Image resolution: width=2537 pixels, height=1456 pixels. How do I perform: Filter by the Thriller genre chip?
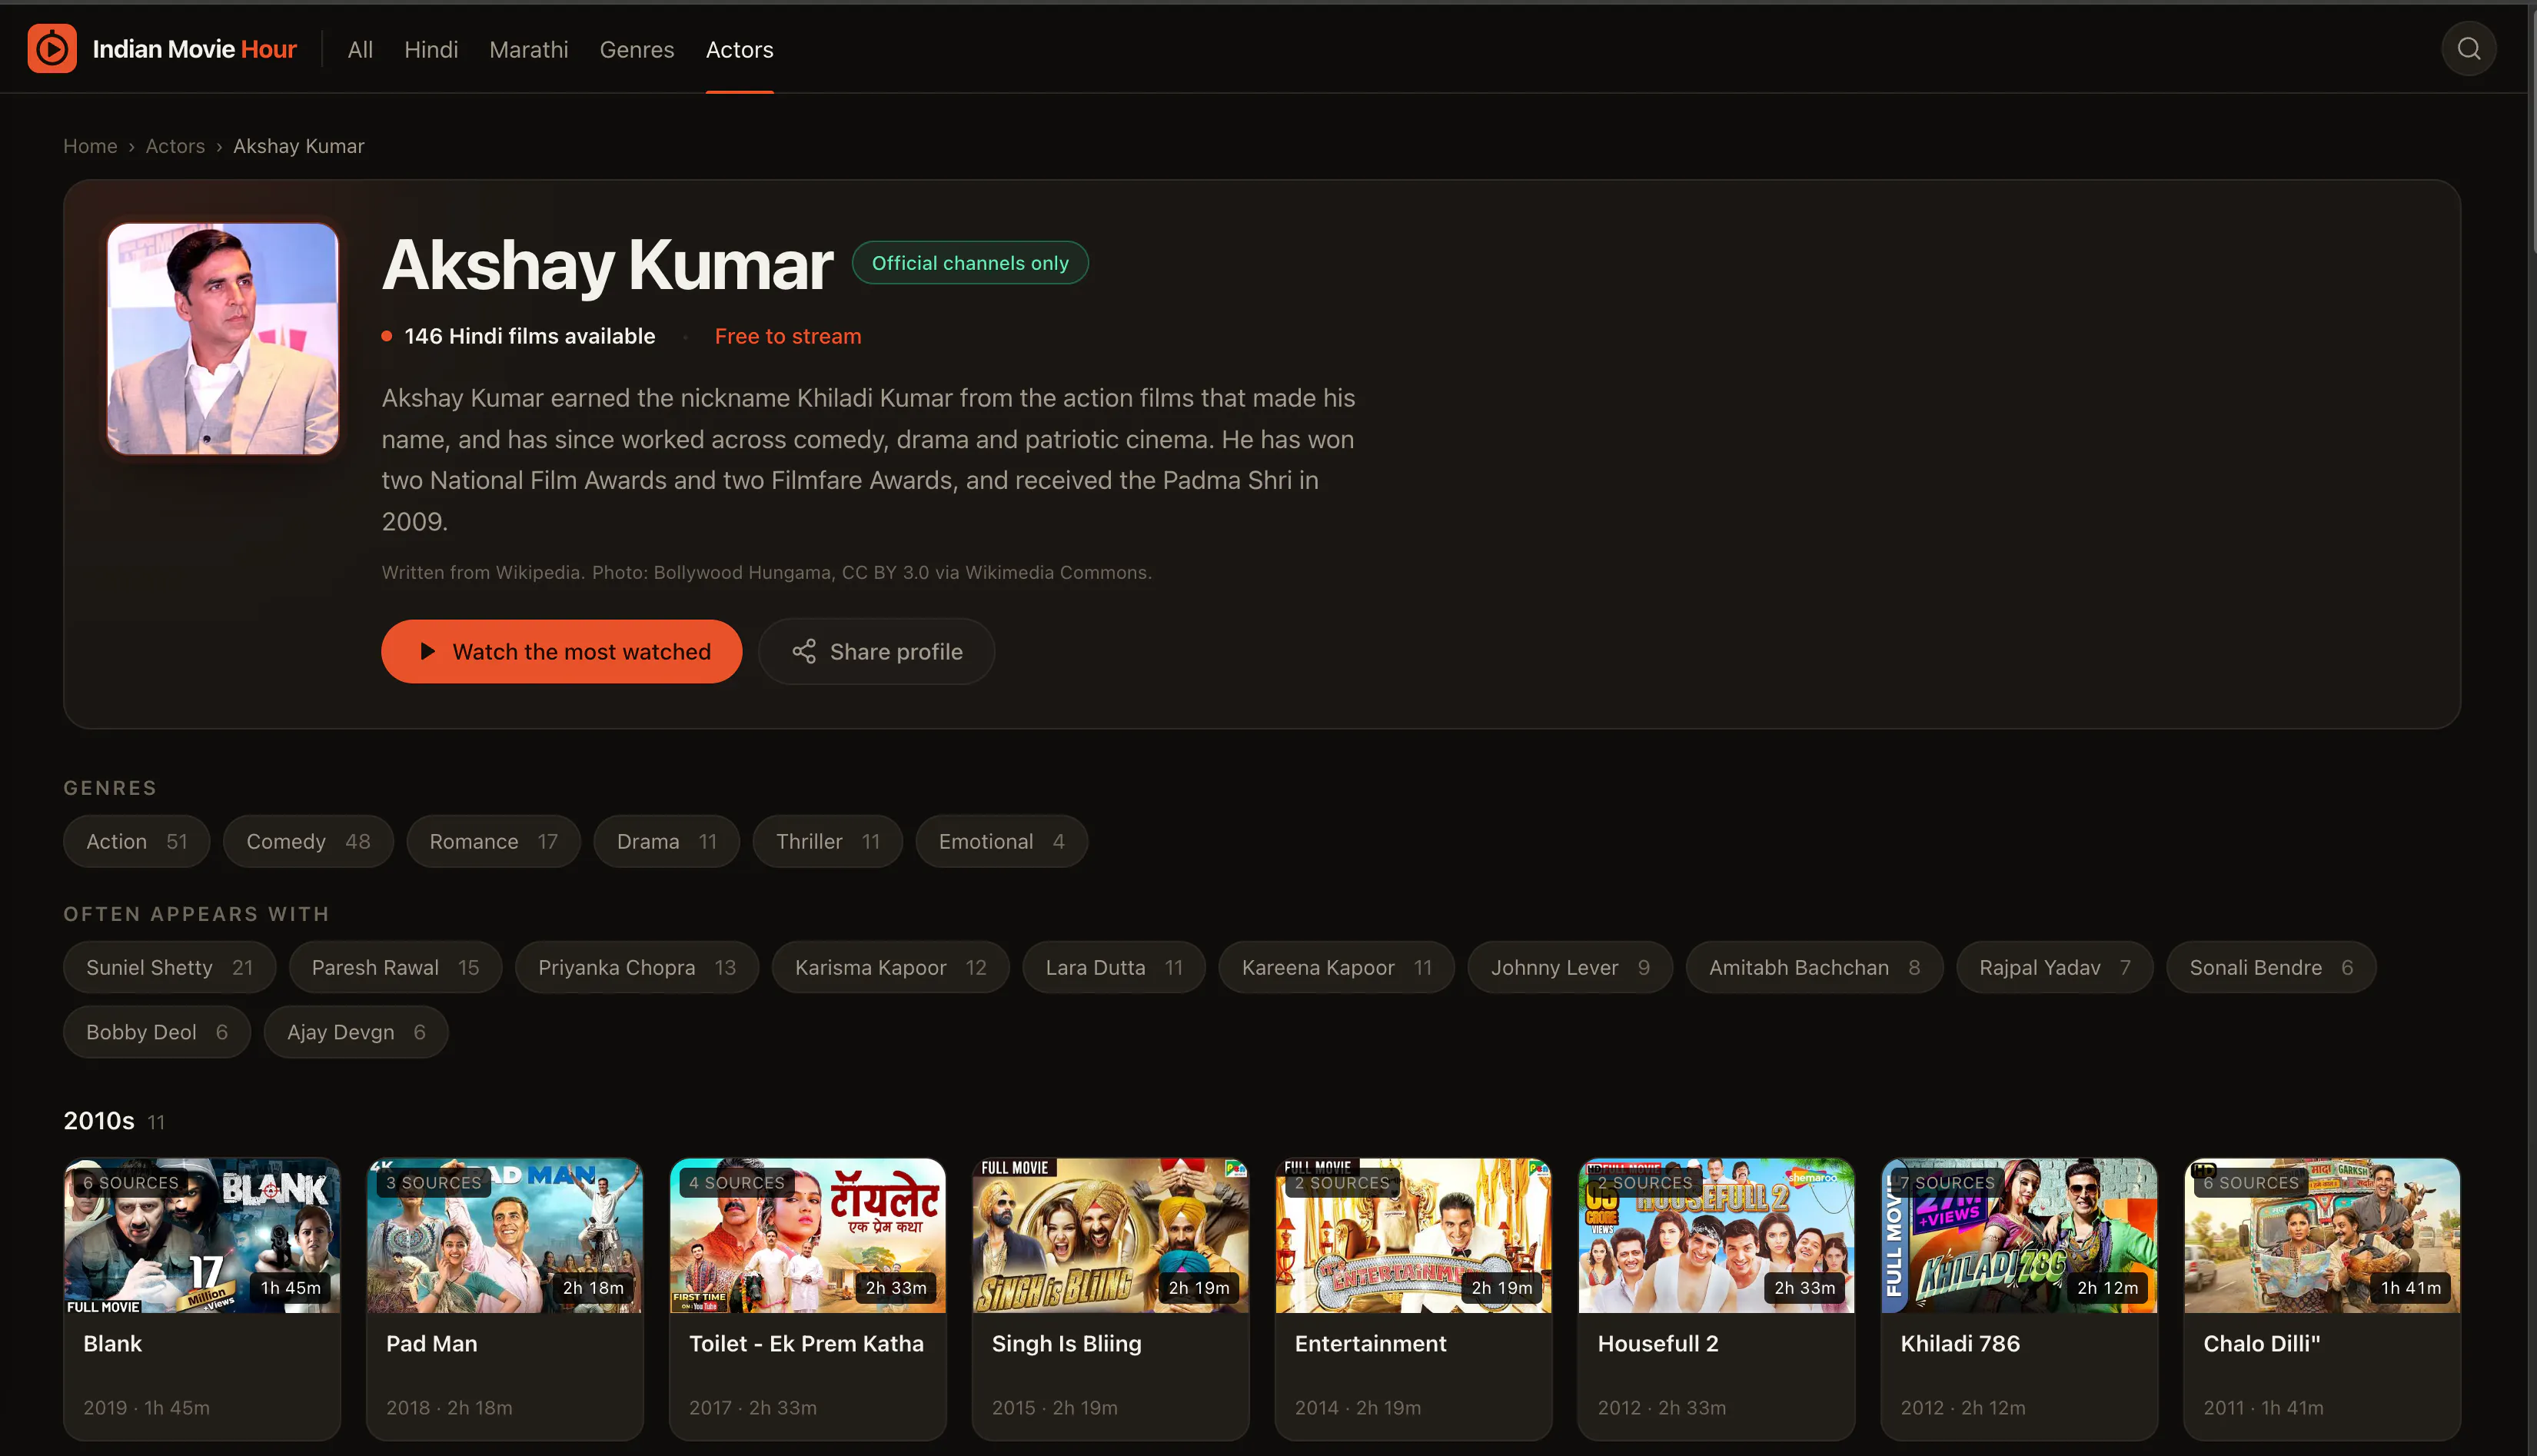pyautogui.click(x=828, y=842)
